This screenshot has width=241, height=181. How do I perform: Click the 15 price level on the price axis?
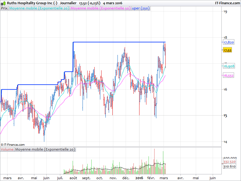[x=225, y=116]
